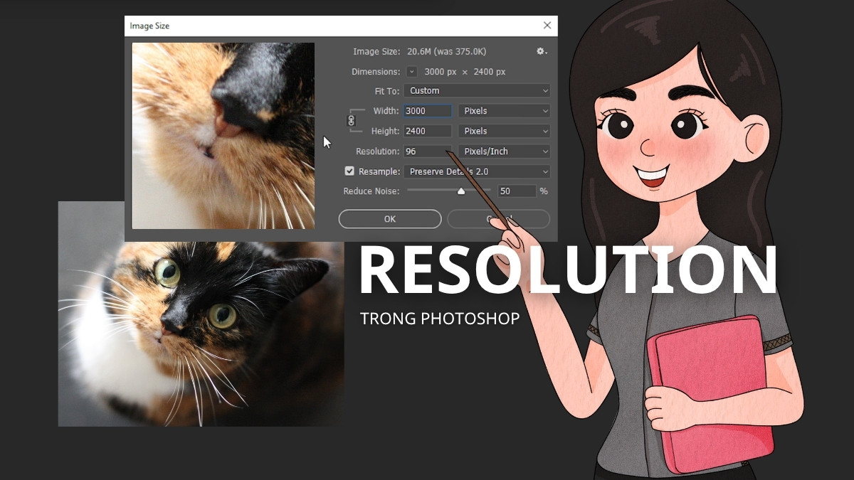Click the cat preview thumbnail in dialog
This screenshot has height=480, width=854.
pyautogui.click(x=223, y=136)
